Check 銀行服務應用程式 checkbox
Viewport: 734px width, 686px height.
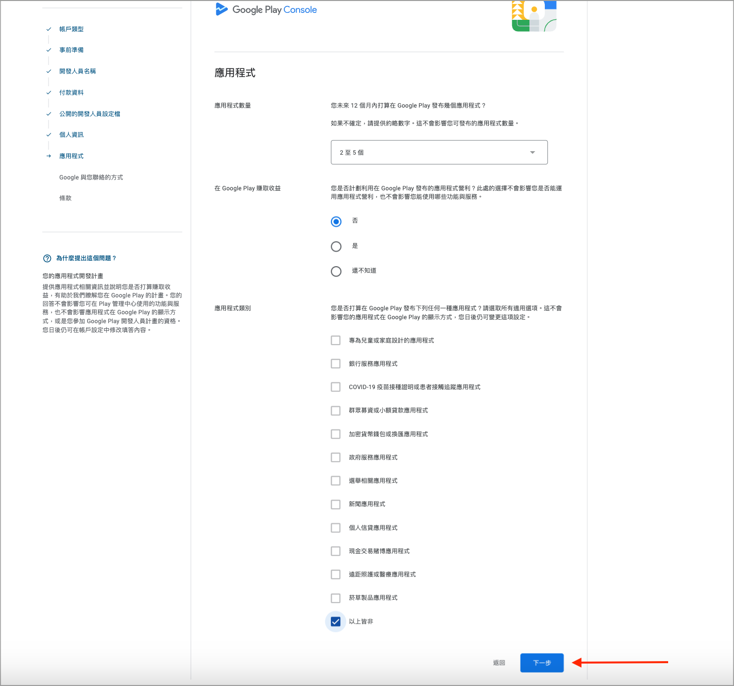coord(336,364)
